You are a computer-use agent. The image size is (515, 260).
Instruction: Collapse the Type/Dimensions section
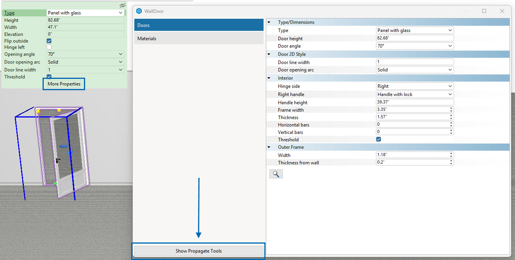pyautogui.click(x=269, y=22)
